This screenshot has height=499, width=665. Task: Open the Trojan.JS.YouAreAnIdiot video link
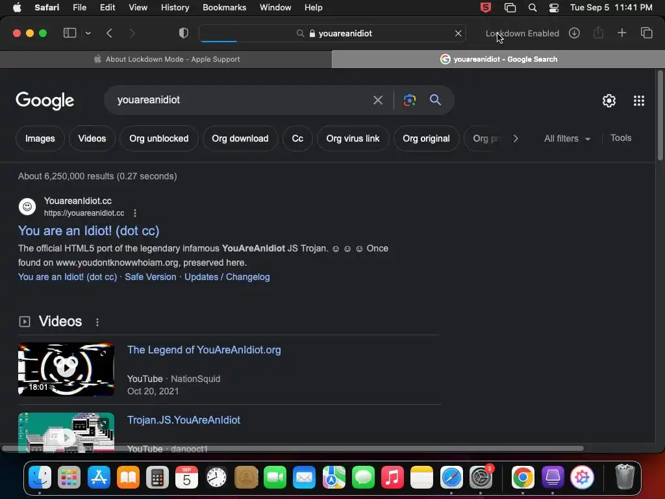(x=184, y=420)
